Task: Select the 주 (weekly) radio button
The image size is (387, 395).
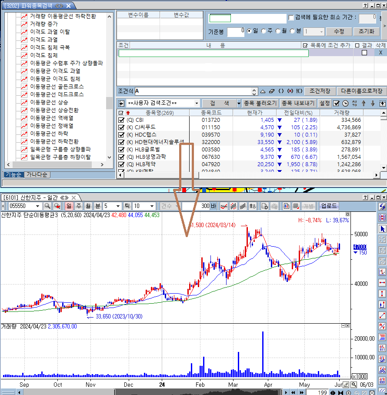Action: click(264, 31)
